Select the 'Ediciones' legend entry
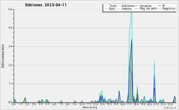 pyautogui.click(x=128, y=6)
